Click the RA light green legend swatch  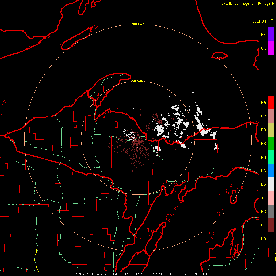point(271,157)
